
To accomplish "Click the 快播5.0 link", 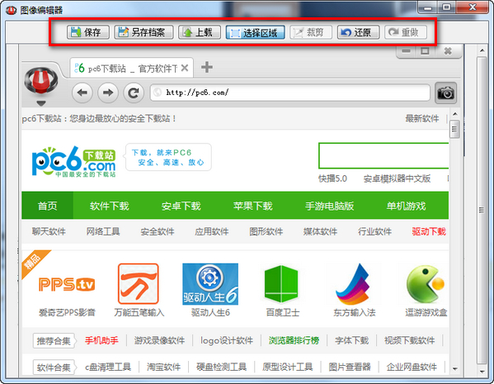I will 332,178.
